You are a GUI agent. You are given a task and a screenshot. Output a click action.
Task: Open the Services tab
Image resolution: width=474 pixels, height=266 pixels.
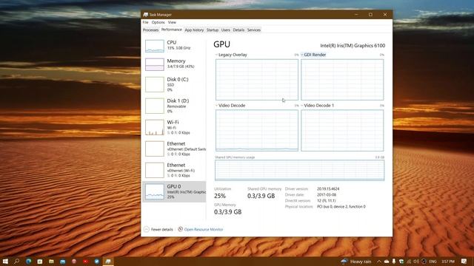pos(254,30)
